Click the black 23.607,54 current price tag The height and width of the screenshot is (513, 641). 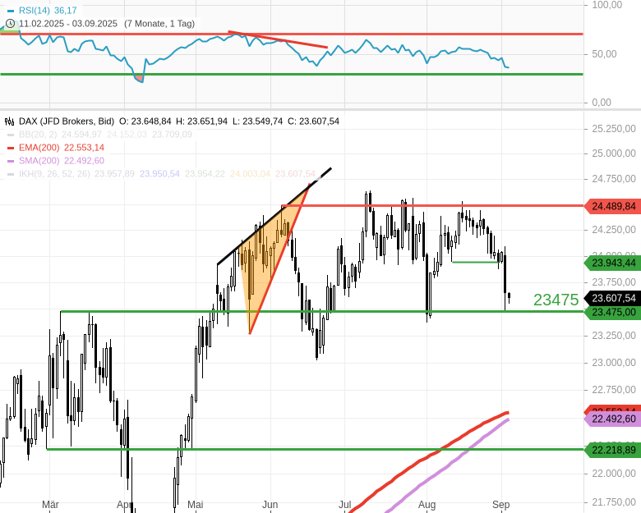coord(612,298)
